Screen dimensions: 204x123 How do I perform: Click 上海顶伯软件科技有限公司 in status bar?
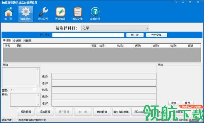coord(31,120)
